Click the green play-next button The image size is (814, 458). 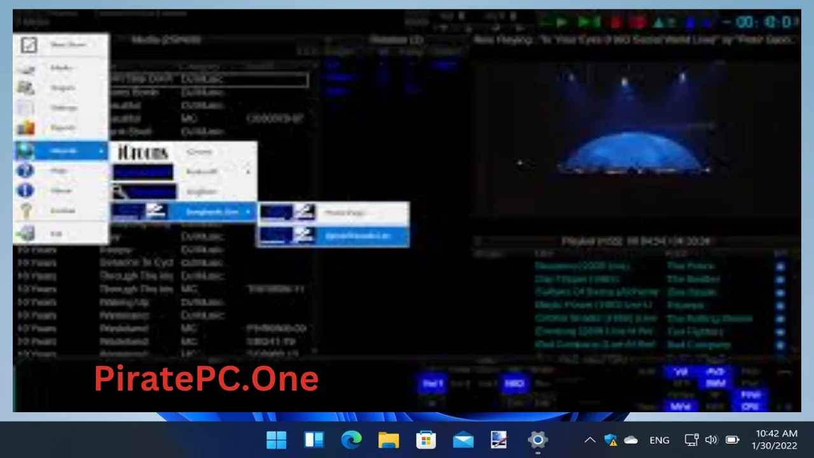click(589, 22)
